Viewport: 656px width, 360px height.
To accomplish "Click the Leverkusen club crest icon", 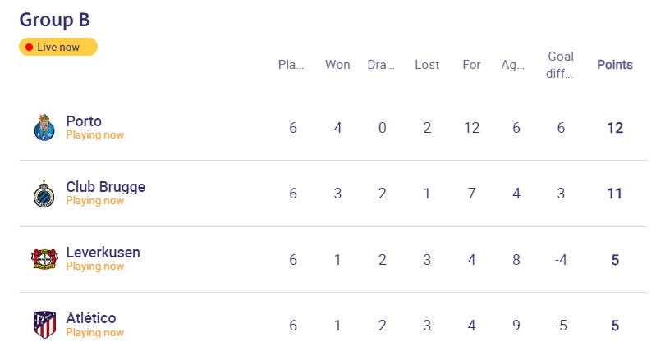I will (44, 259).
